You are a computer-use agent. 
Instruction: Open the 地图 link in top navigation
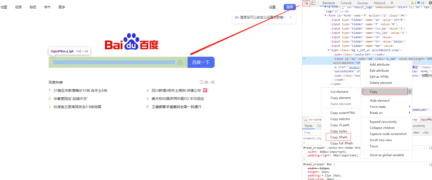tap(4, 7)
